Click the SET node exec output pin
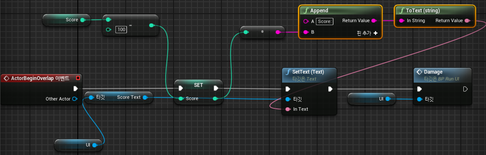Viewport: 486px width, 155px height. (x=216, y=89)
